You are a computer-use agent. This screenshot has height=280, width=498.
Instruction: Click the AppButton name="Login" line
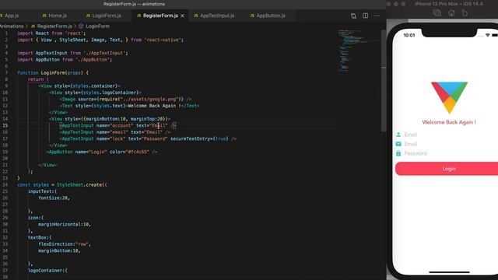pyautogui.click(x=102, y=152)
